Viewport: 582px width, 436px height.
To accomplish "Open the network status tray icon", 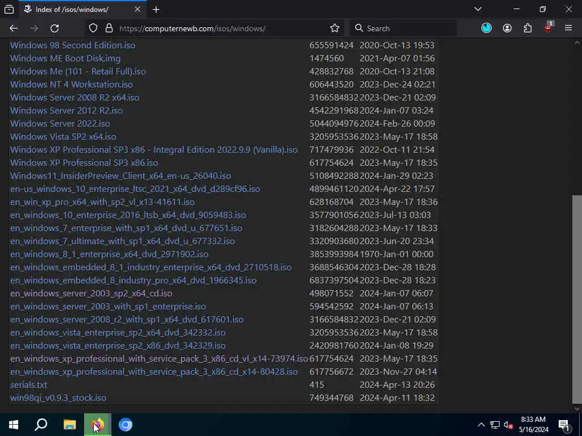I will [x=495, y=425].
